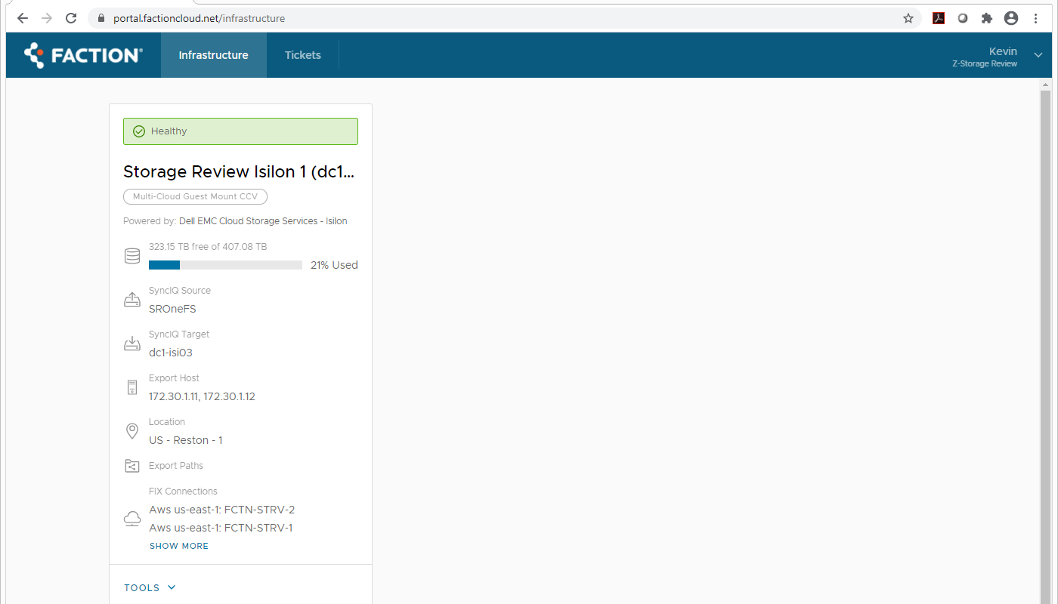The image size is (1058, 604).
Task: Click the Faction logo
Action: (x=83, y=55)
